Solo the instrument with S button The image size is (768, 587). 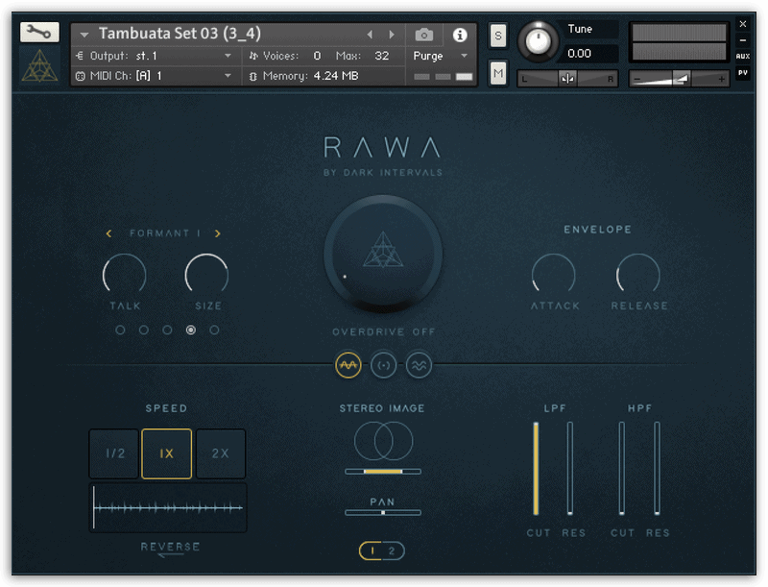pos(497,36)
